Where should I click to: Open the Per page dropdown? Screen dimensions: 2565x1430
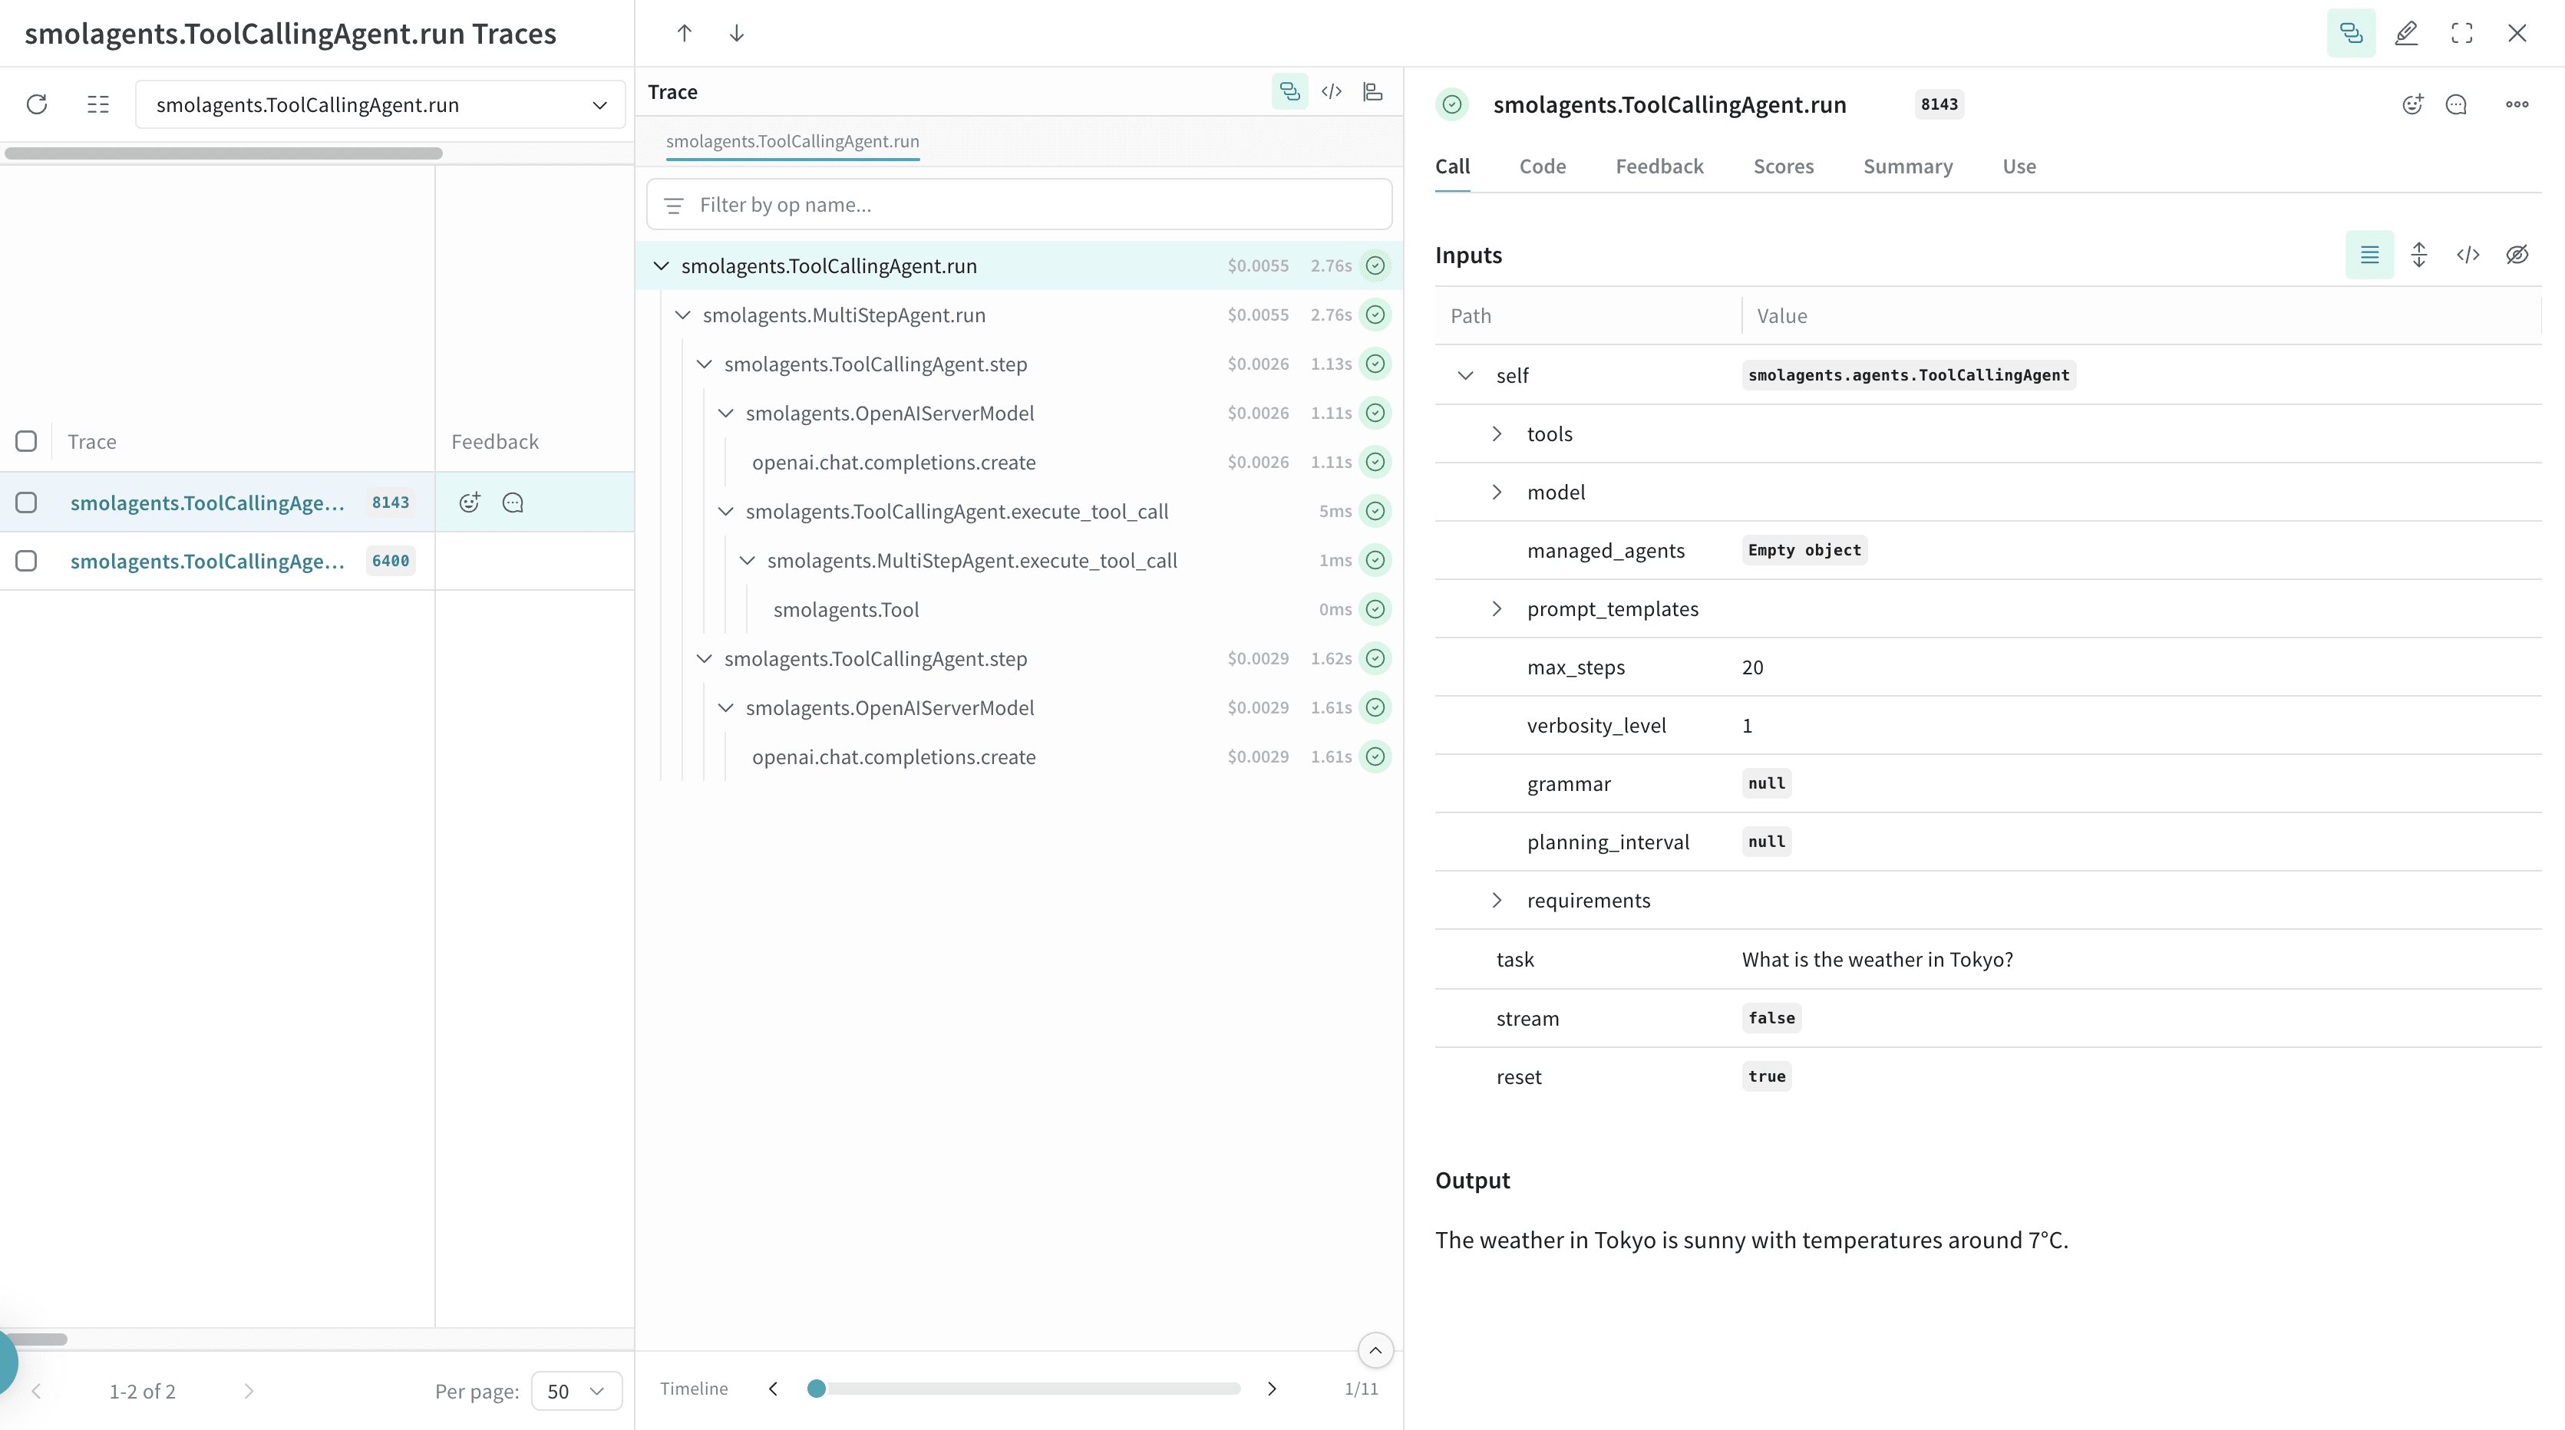576,1390
